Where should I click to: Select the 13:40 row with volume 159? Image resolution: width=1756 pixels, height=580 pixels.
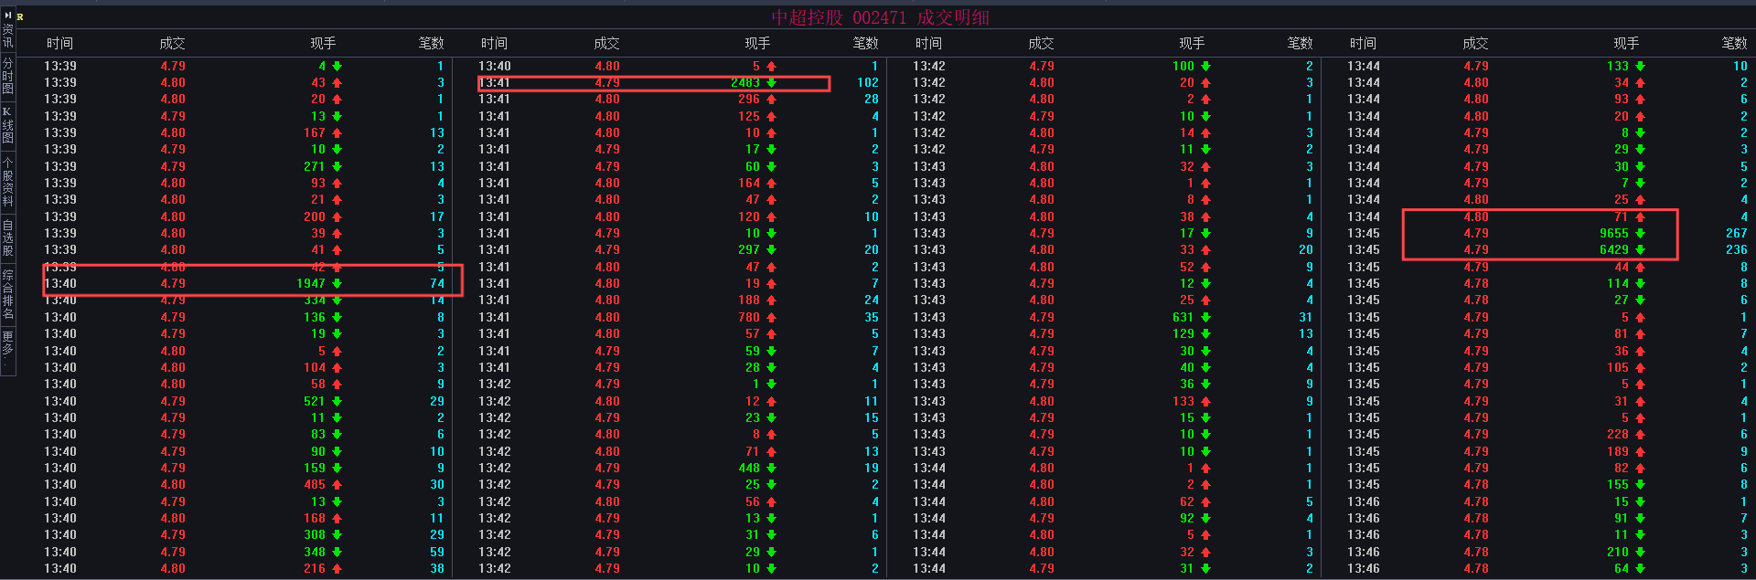(244, 468)
